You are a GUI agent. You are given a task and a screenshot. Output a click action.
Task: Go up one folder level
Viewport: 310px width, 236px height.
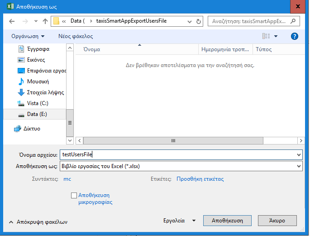coord(45,21)
